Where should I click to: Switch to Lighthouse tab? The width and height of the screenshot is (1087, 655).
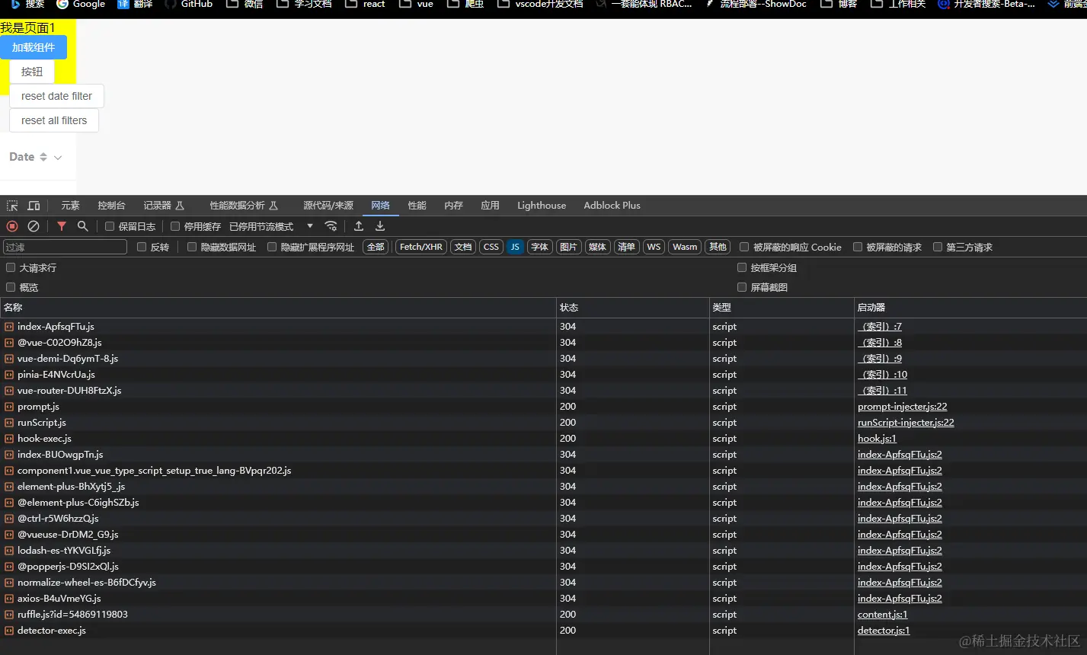point(542,206)
